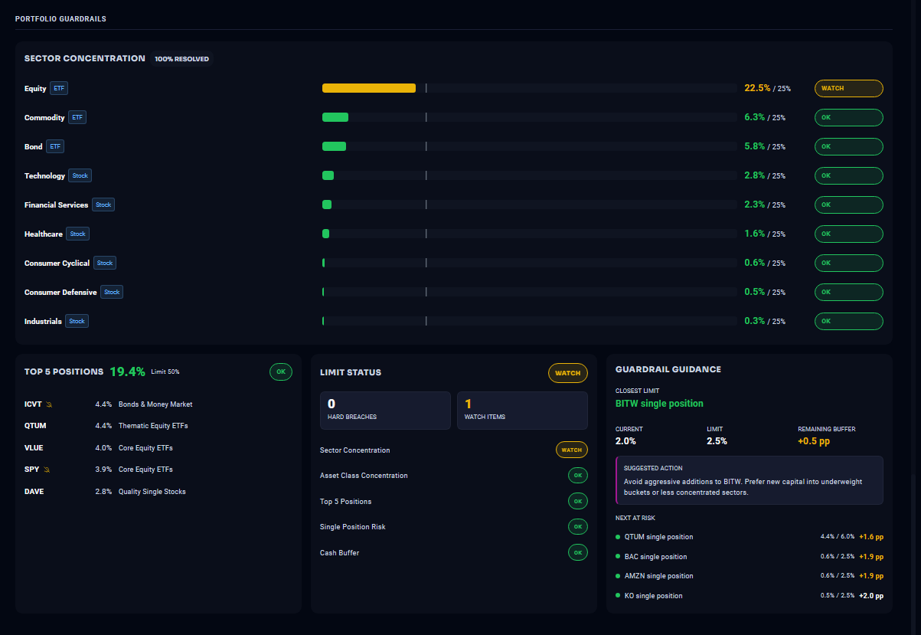
Task: Click the crossed-out icon beside ICVT
Action: tap(49, 404)
